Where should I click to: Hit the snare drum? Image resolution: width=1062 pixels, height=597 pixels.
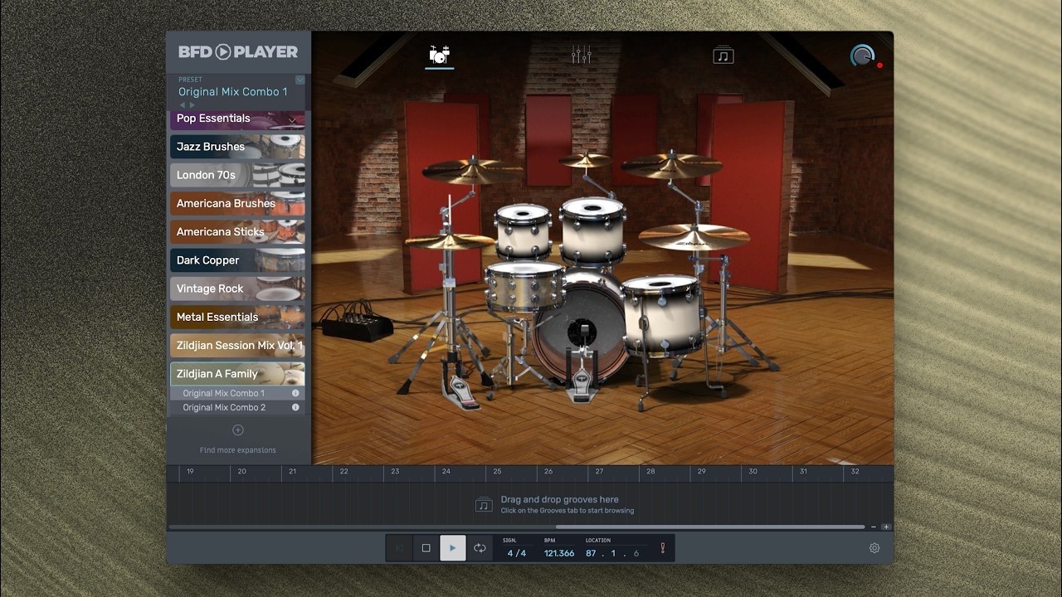pos(524,286)
